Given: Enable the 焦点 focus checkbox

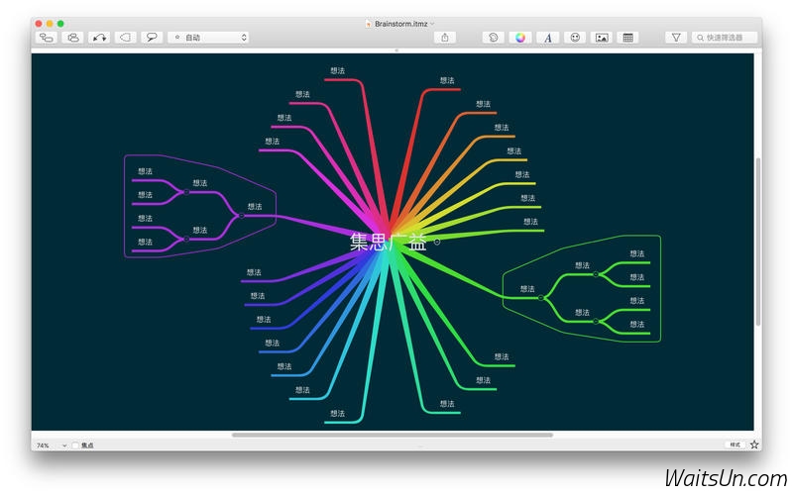Looking at the screenshot, I should pos(75,445).
